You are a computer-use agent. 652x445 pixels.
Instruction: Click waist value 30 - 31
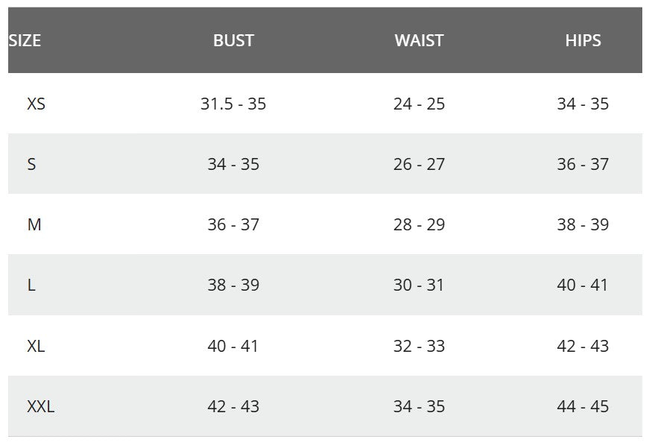point(419,285)
